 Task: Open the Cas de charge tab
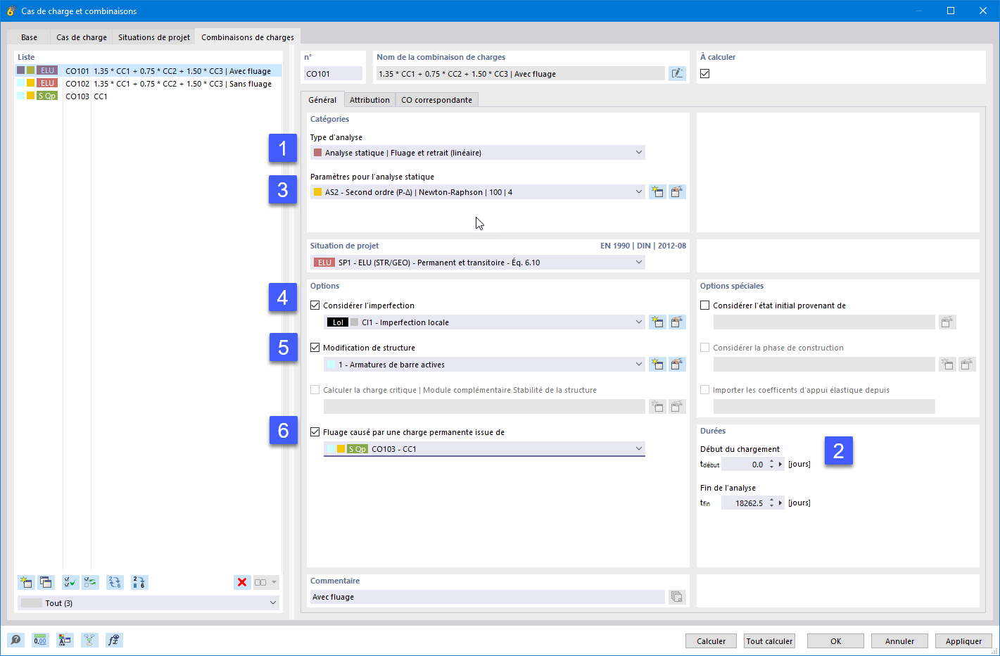click(x=82, y=37)
